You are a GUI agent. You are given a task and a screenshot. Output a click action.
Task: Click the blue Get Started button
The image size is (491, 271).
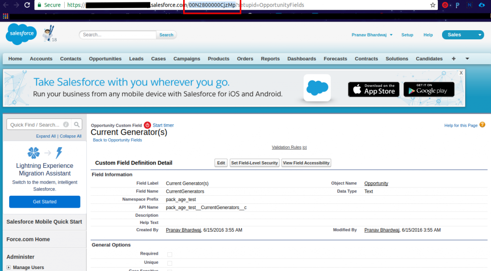45,202
